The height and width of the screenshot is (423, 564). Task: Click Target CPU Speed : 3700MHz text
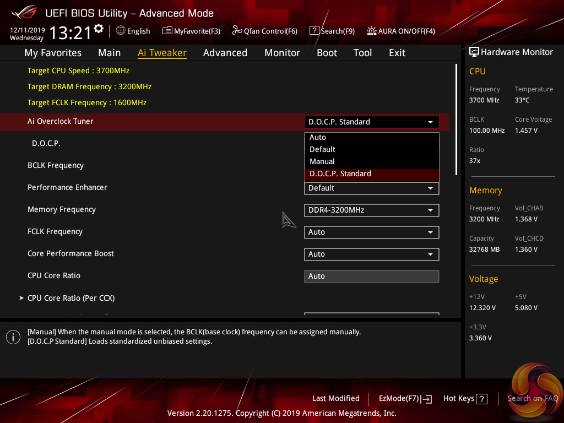(x=78, y=70)
